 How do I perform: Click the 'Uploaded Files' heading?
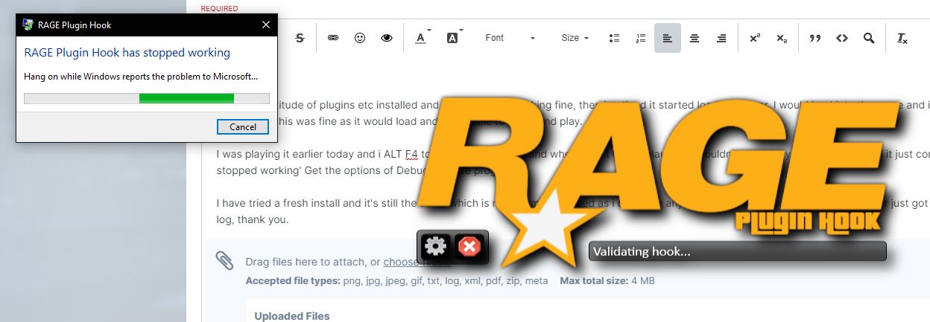[292, 316]
